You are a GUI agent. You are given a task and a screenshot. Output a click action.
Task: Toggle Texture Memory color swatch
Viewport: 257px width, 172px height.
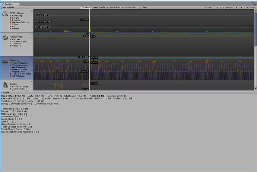coord(11,65)
